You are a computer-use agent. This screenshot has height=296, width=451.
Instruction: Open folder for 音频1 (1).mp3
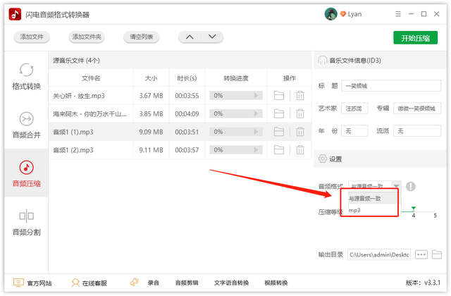(279, 131)
